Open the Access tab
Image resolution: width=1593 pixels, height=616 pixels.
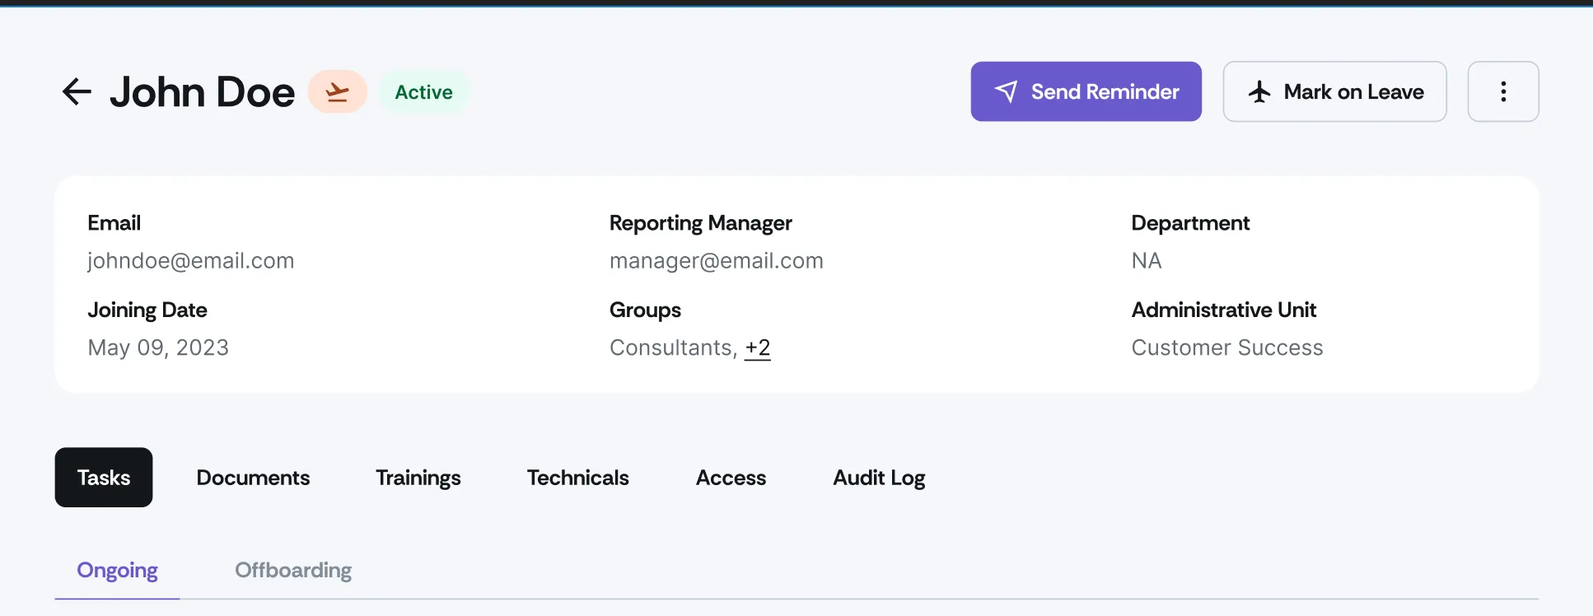731,478
